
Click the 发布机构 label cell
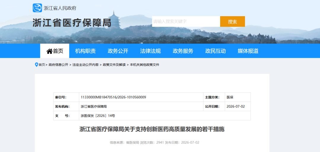coord(66,107)
